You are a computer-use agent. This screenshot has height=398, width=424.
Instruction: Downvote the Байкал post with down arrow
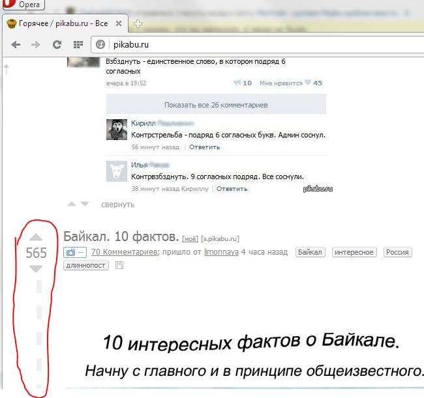coord(36,268)
